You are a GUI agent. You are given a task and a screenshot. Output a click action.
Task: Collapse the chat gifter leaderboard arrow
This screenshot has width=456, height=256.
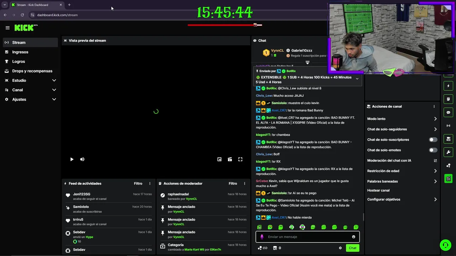coord(307,62)
